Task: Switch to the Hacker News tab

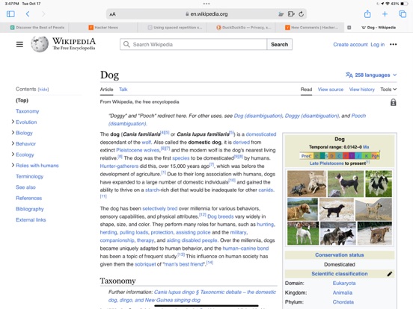Action: (x=103, y=28)
